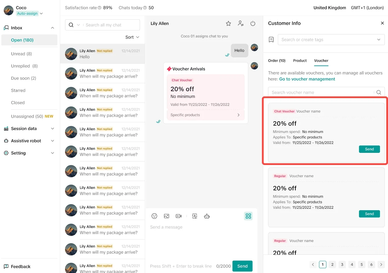
Task: Star the Lily Allen conversation
Action: click(228, 23)
